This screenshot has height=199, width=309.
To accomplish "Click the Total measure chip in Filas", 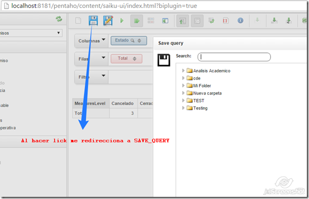I will click(126, 59).
